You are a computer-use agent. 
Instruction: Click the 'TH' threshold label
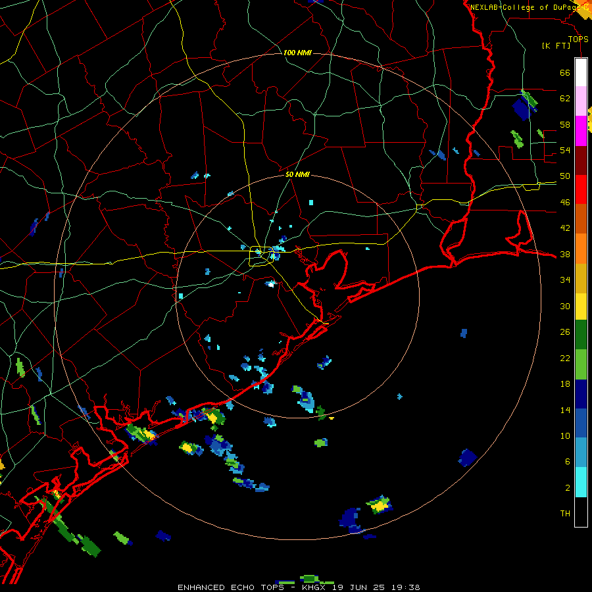click(565, 514)
